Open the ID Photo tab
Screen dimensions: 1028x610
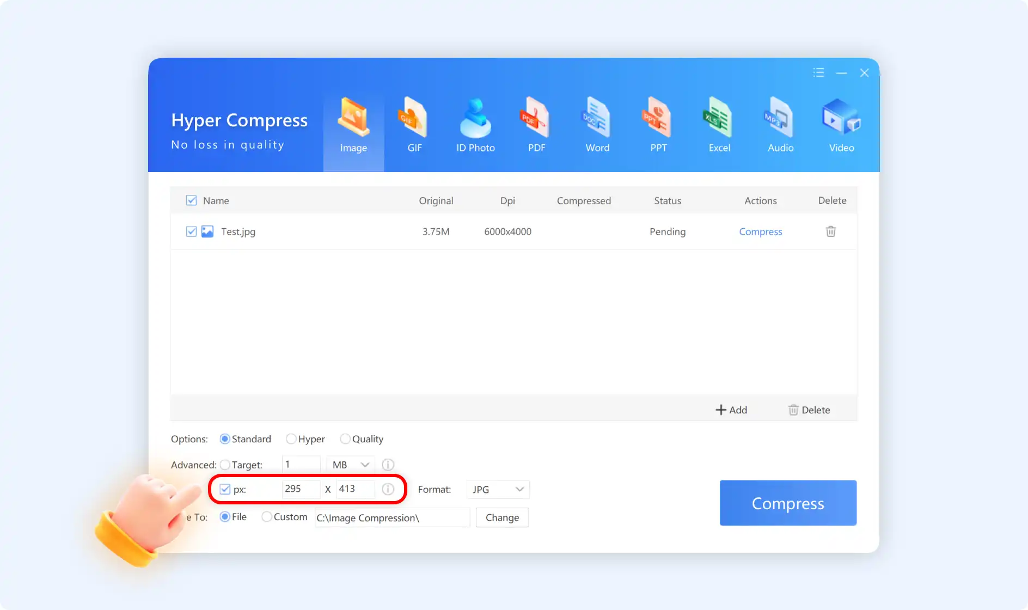(x=475, y=126)
